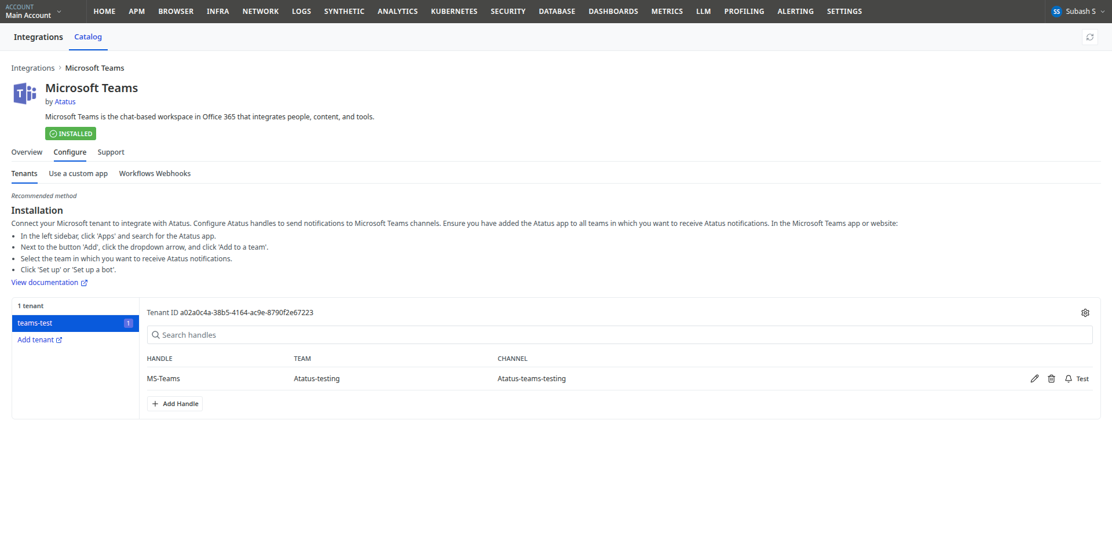
Task: Navigate to APM section
Action: click(x=137, y=12)
